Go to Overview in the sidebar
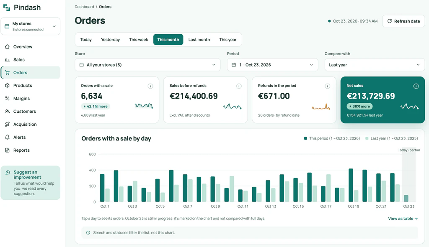The image size is (429, 247). pyautogui.click(x=31, y=47)
